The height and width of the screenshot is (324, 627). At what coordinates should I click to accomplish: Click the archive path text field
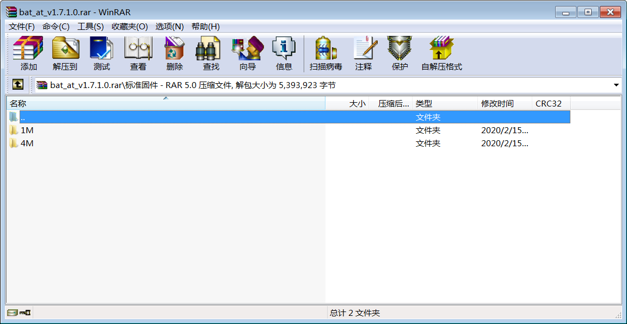click(328, 85)
